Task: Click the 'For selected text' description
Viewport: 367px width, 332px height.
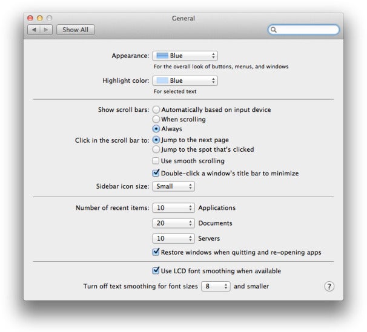Action: click(x=175, y=91)
